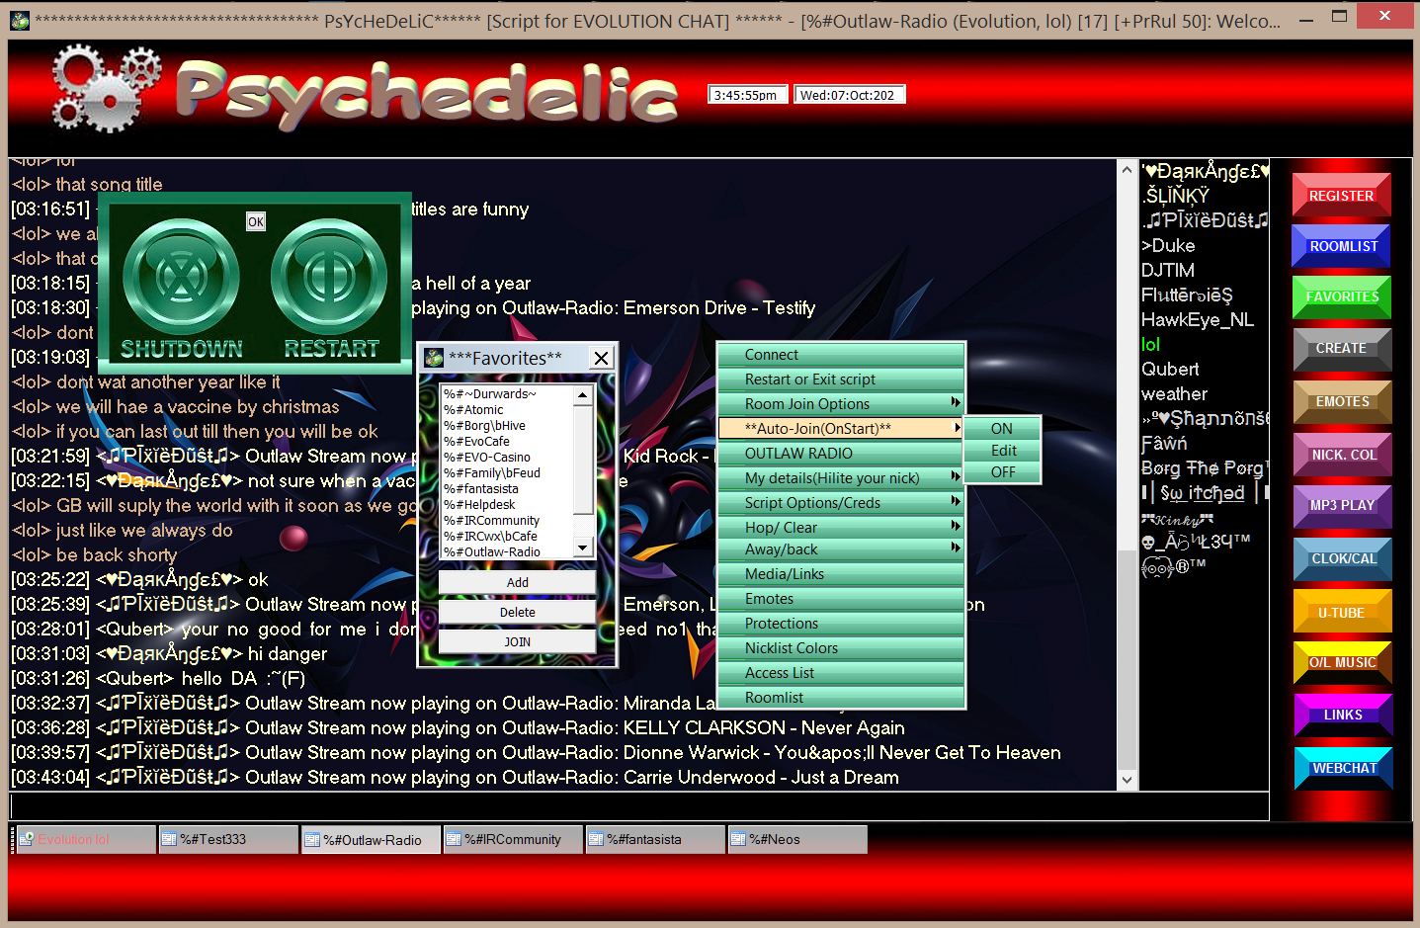This screenshot has width=1420, height=928.
Task: Turn Auto-Join ON in submenu
Action: coord(1002,429)
